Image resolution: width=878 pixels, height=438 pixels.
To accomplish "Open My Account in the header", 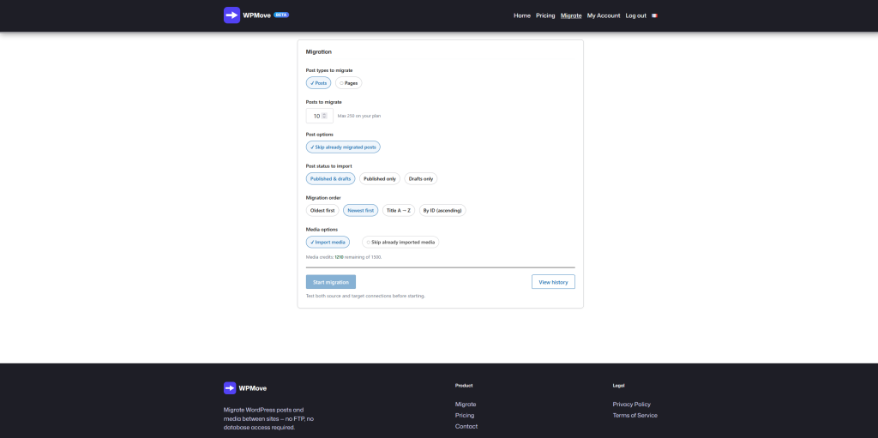I will (x=604, y=15).
